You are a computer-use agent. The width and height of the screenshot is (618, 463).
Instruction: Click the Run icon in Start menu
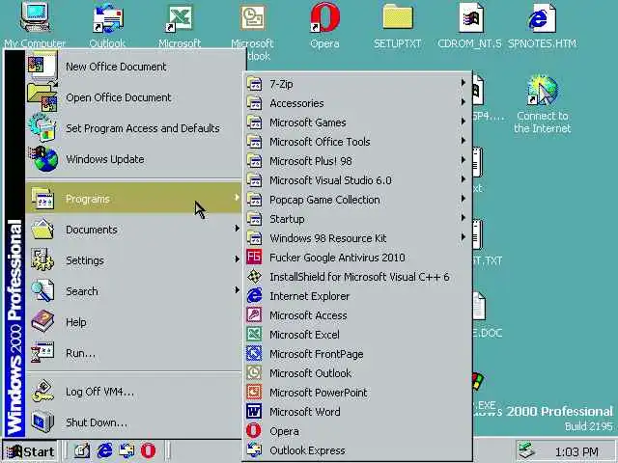(x=42, y=352)
